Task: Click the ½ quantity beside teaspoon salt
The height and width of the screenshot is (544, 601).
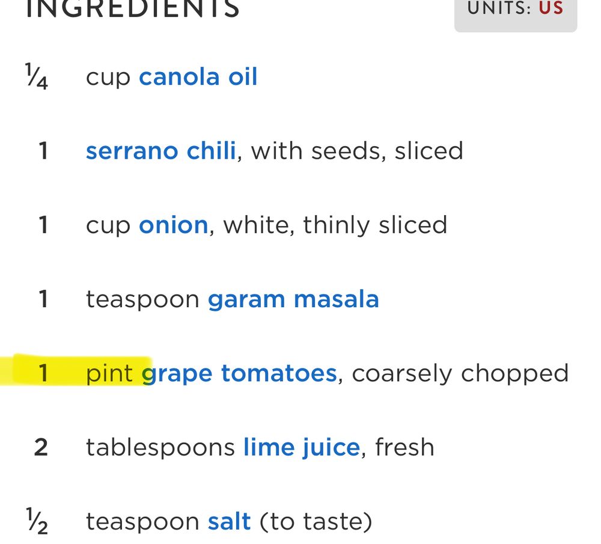Action: tap(37, 521)
